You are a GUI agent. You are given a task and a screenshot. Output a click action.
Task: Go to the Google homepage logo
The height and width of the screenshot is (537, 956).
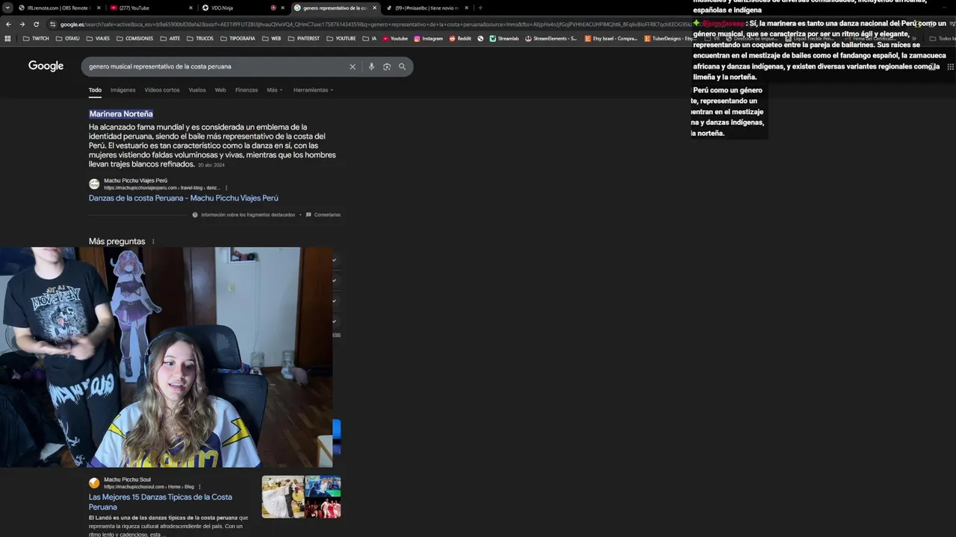(46, 66)
